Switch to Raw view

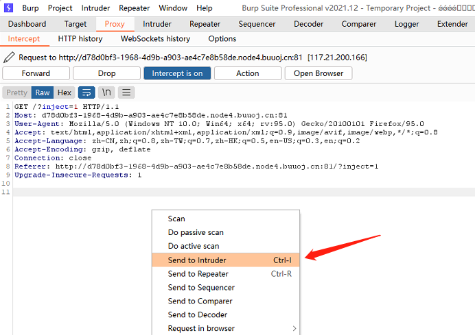43,92
